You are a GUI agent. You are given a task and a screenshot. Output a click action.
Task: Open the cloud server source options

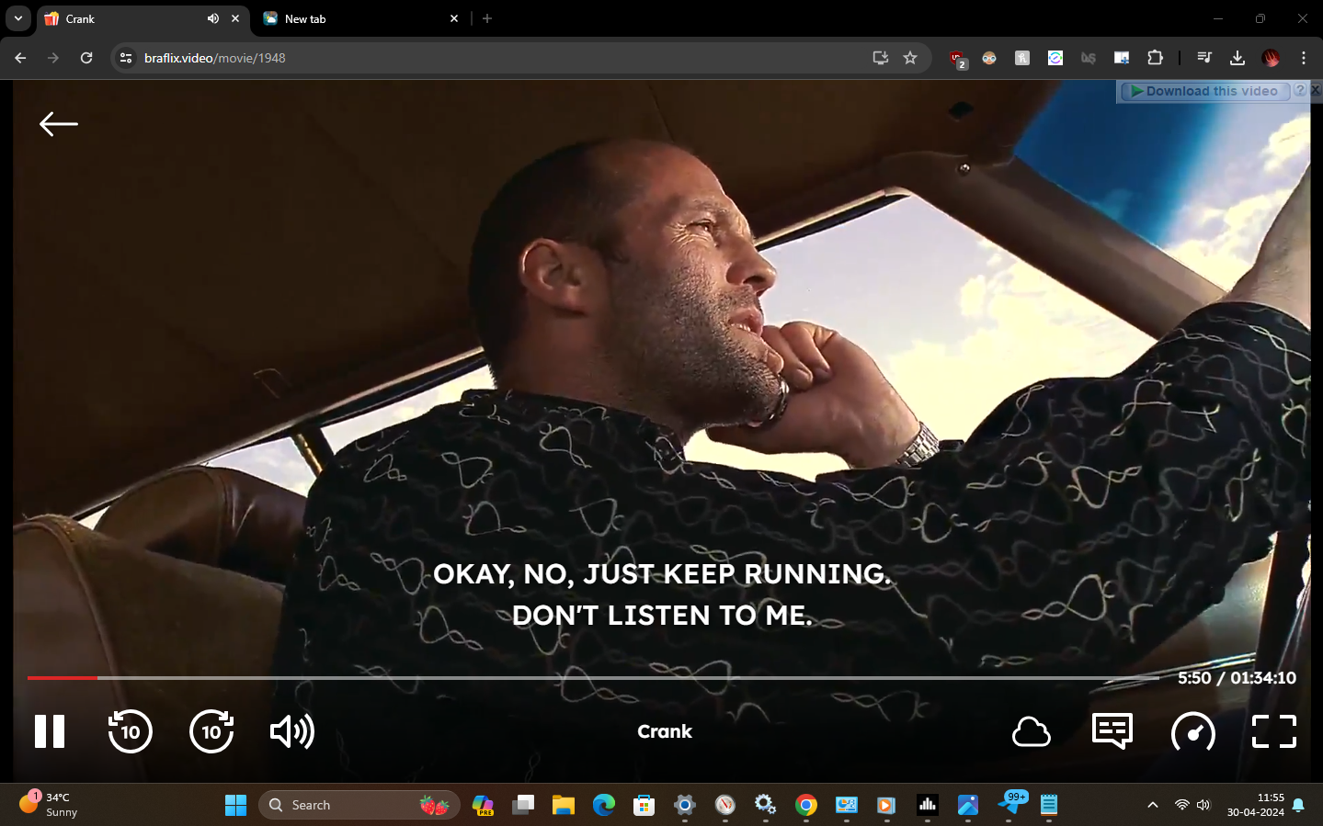click(1032, 732)
